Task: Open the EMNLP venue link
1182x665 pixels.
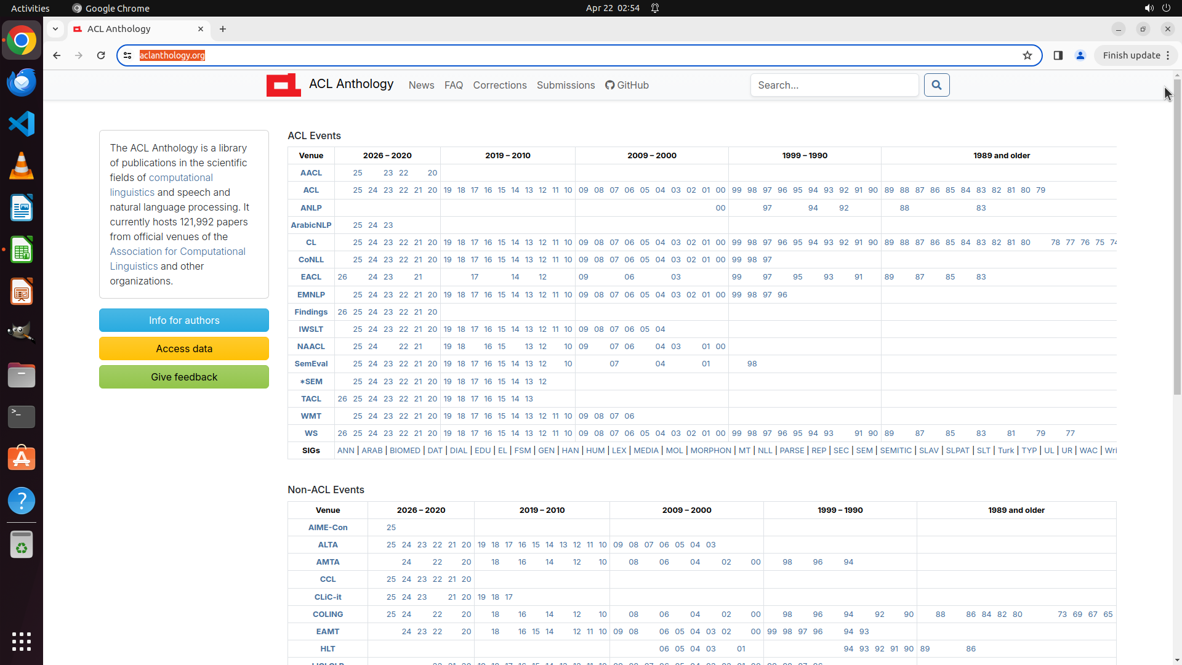Action: [x=311, y=294]
